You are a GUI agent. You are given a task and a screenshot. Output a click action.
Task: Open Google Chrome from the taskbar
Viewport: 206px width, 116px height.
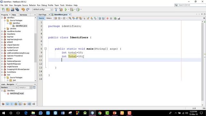tap(100, 113)
